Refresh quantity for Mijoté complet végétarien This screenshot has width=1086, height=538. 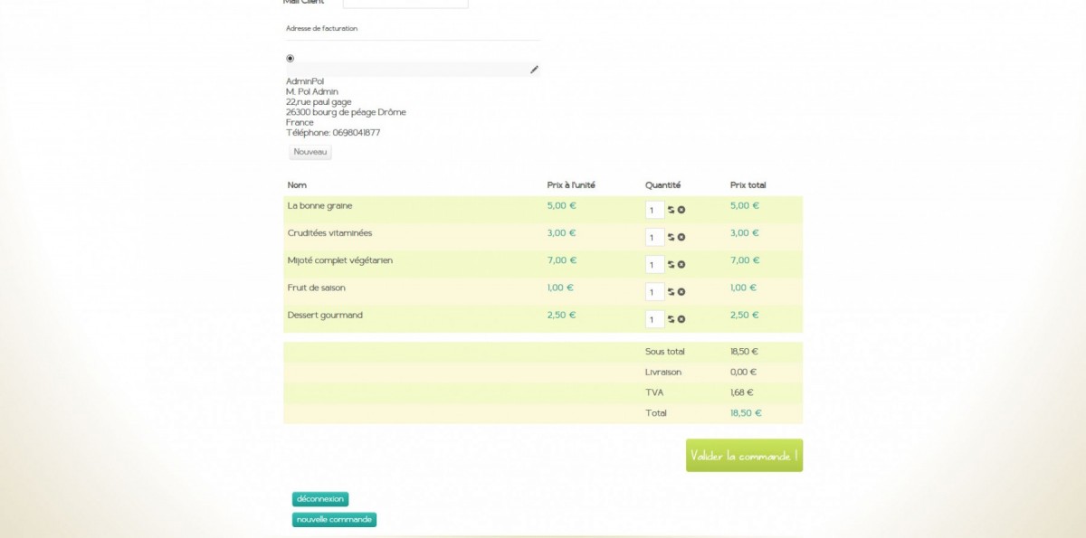pos(672,265)
